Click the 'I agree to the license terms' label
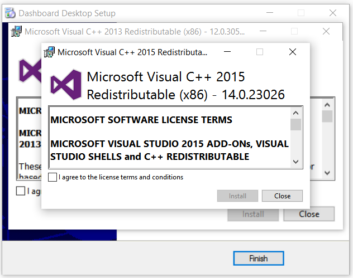 121,177
